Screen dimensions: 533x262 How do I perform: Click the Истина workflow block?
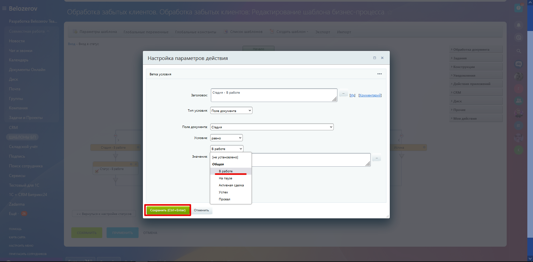click(x=408, y=147)
